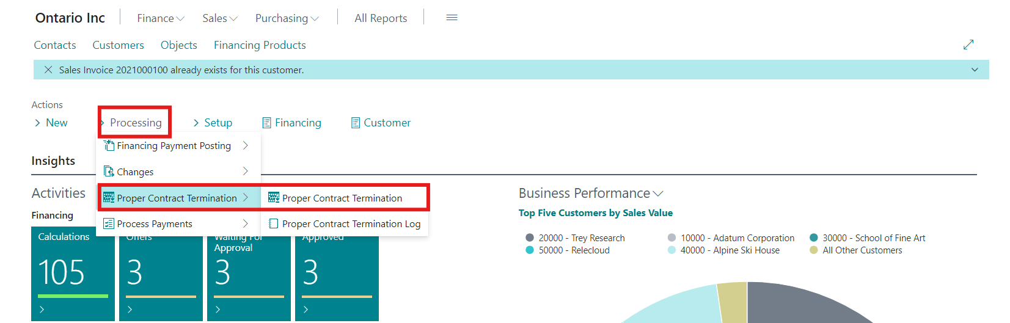Click the expand page diagonal arrow icon

coord(968,45)
